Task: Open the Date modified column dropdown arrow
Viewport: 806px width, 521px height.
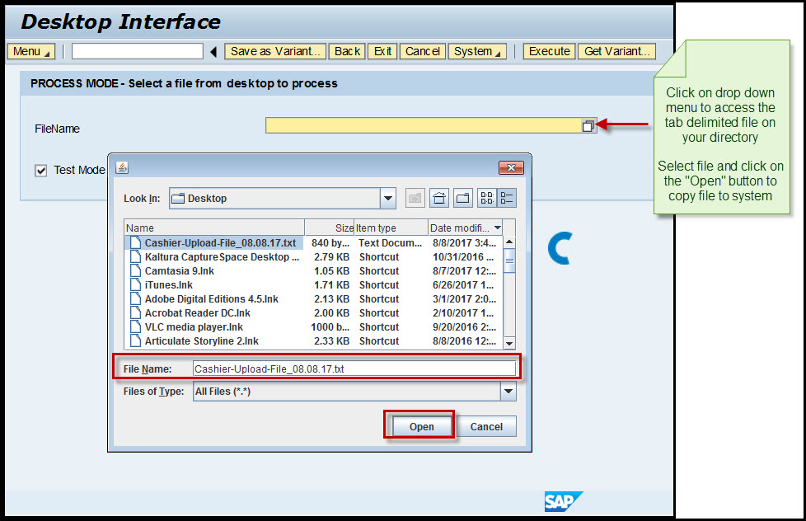Action: (497, 228)
